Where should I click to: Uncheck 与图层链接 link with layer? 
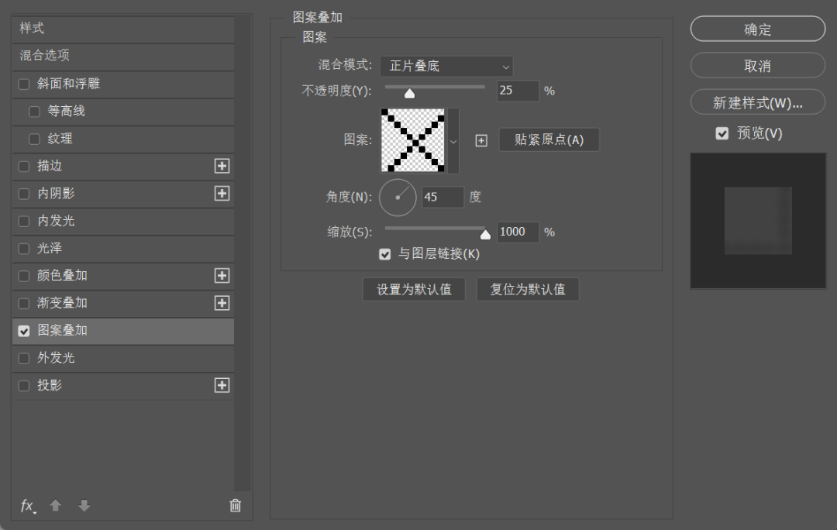(384, 253)
